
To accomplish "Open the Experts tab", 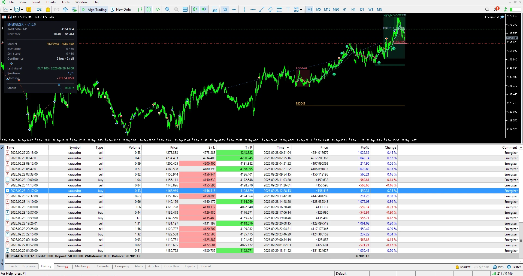I will tap(190, 266).
